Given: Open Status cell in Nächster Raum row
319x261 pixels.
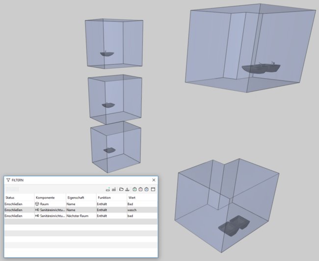Looking at the screenshot, I should [19, 216].
